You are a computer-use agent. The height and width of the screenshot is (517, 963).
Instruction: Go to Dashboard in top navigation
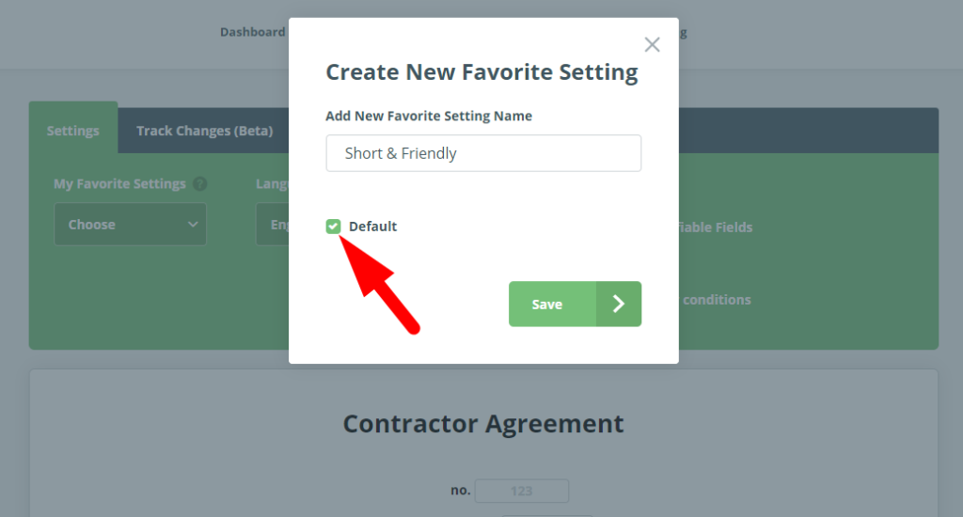pyautogui.click(x=252, y=32)
